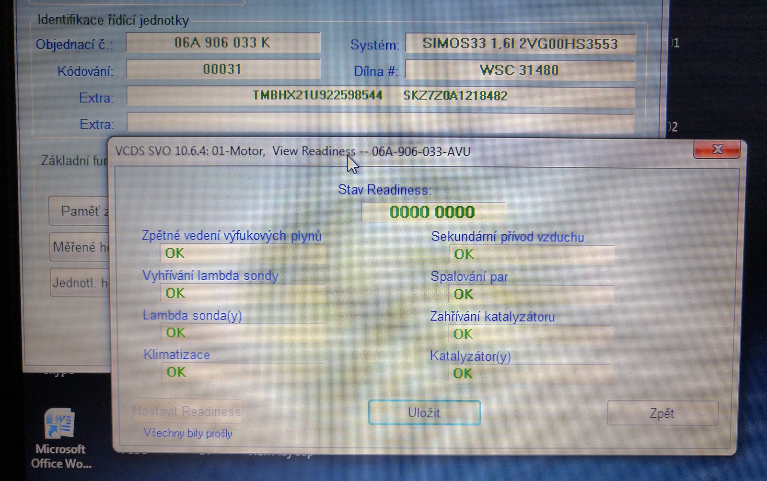Click the Lambda sonda(y) OK status field
767x481 pixels.
tap(243, 332)
